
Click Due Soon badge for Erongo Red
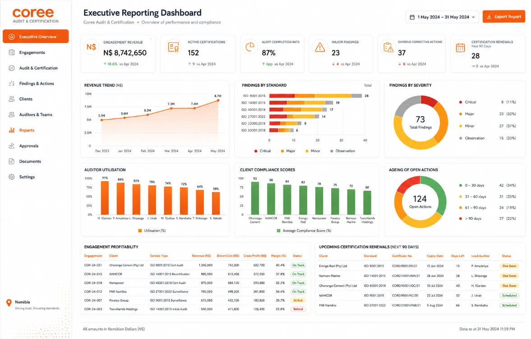509,266
